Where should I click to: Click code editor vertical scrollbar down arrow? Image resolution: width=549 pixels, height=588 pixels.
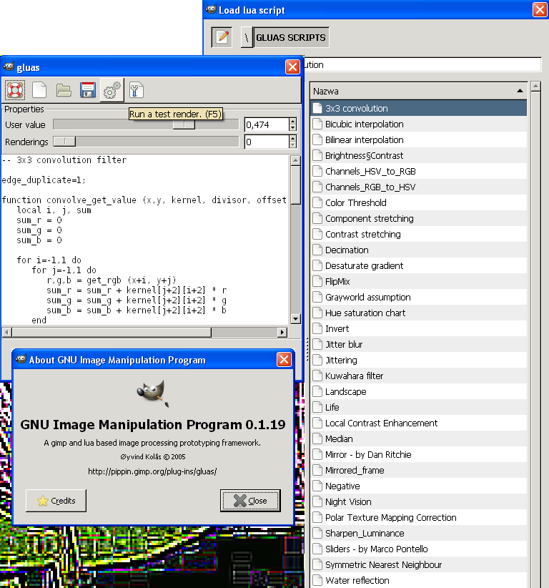[295, 319]
